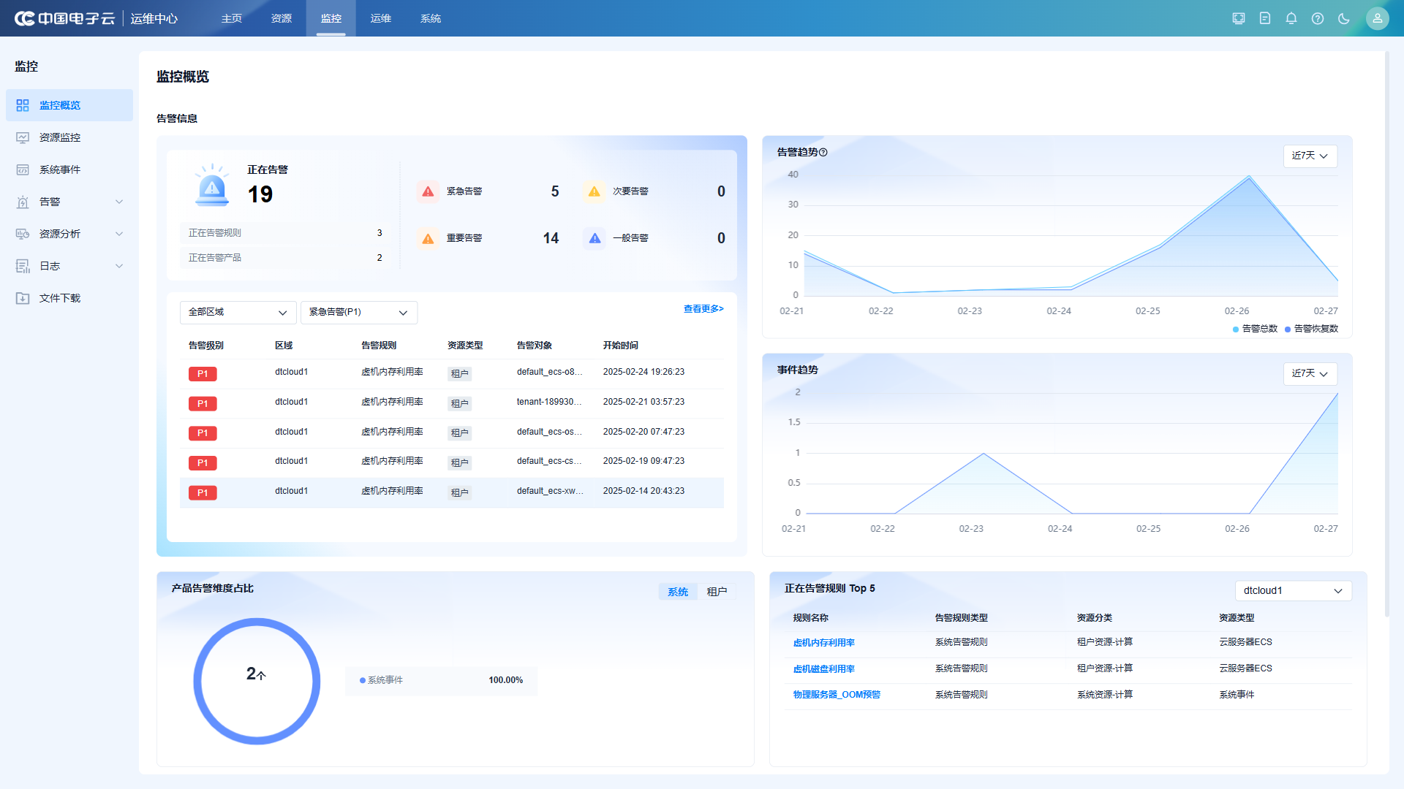This screenshot has width=1404, height=789.
Task: Click the 告警 sidebar siren icon
Action: pyautogui.click(x=23, y=202)
